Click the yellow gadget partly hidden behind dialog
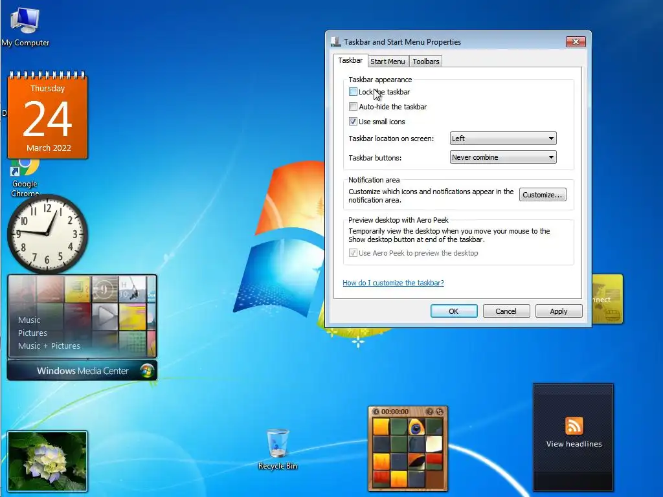 (x=607, y=299)
